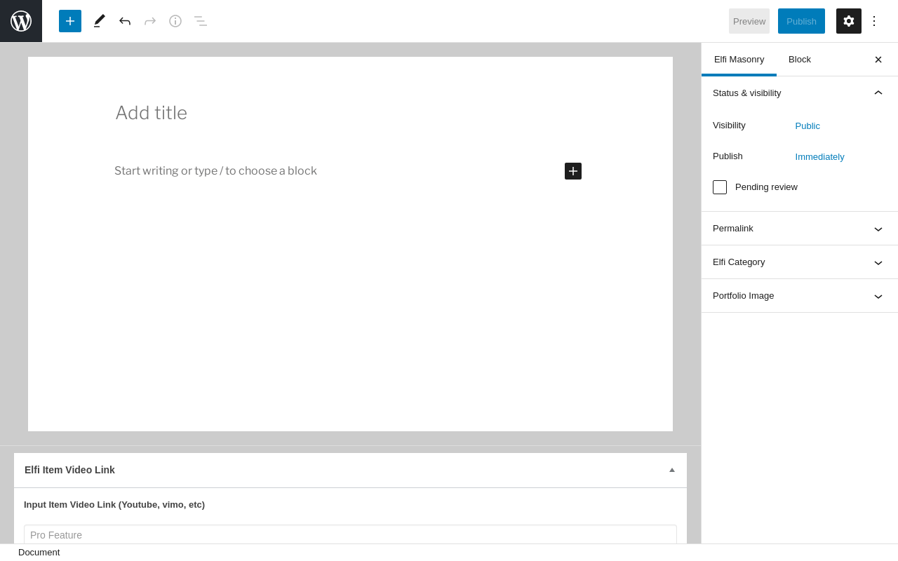Open the three-dot Options menu
Image resolution: width=898 pixels, height=561 pixels.
(874, 21)
